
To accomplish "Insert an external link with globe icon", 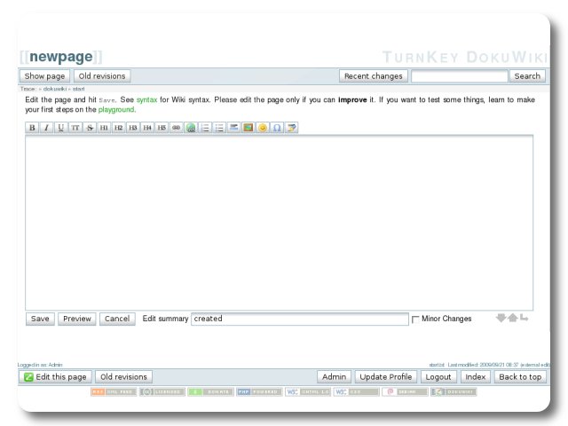I will 191,128.
